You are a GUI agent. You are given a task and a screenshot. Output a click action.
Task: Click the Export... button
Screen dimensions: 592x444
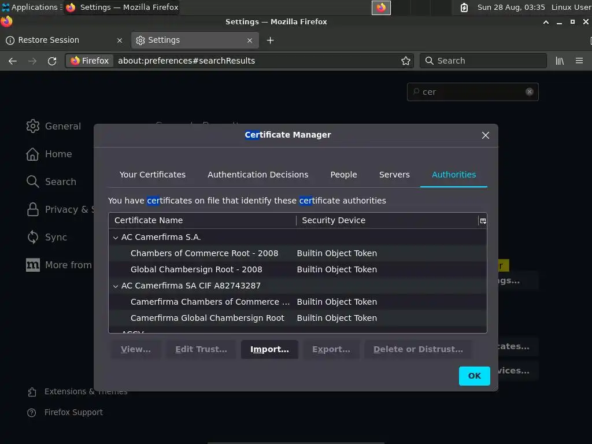[331, 349]
